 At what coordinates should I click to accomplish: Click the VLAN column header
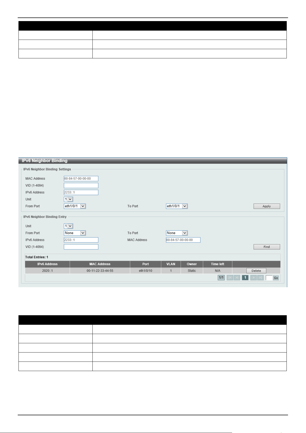click(171, 264)
